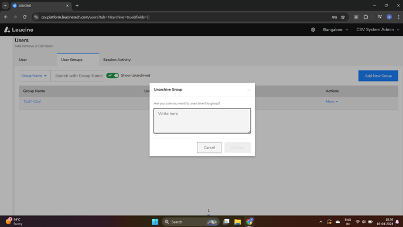Image resolution: width=403 pixels, height=227 pixels.
Task: Click the Confirm button
Action: click(237, 147)
